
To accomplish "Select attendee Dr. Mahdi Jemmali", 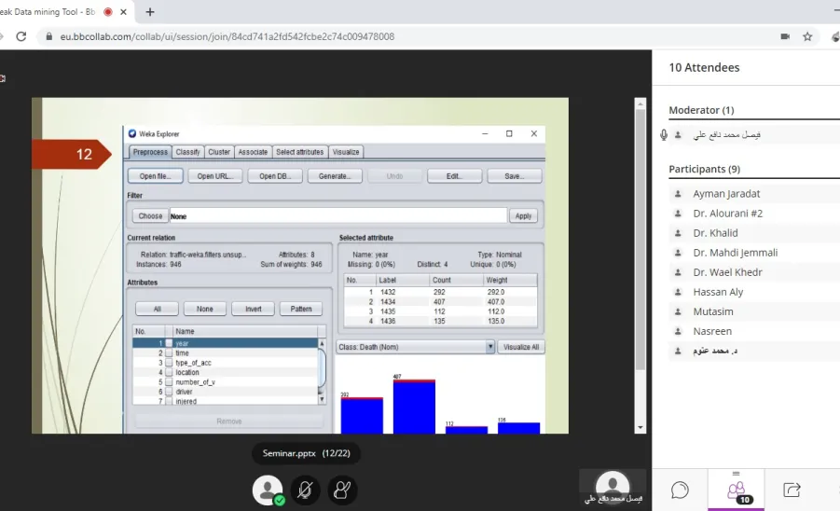I will (x=735, y=253).
